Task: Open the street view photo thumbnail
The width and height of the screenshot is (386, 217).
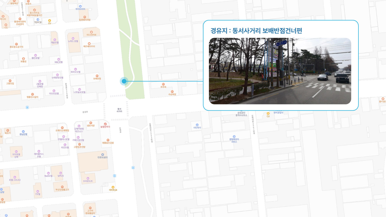Action: 280,71
